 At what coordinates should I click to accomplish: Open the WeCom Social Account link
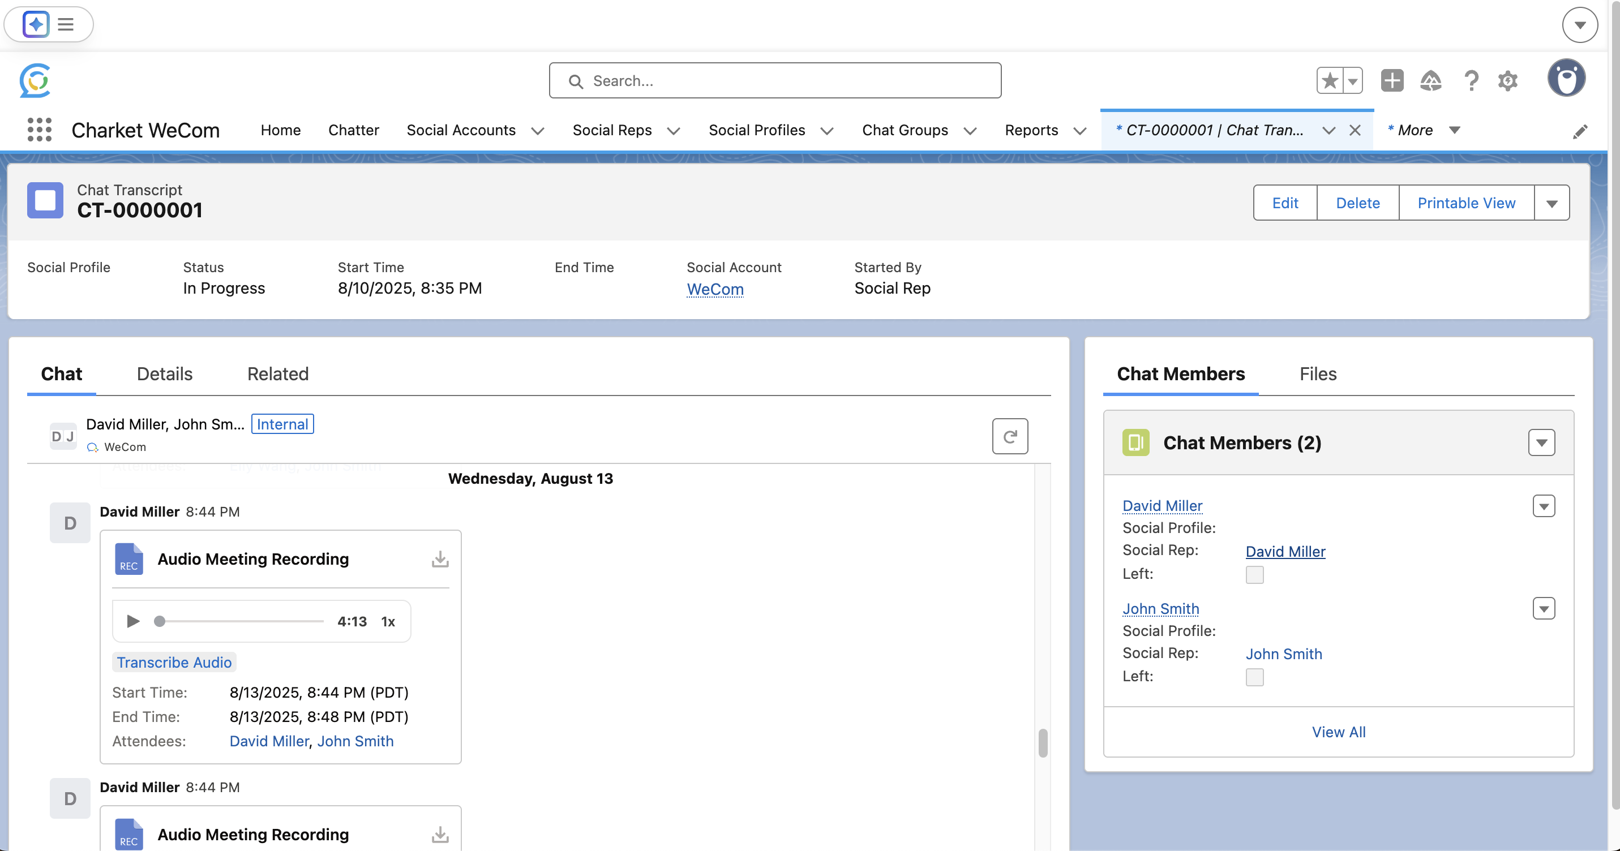point(715,289)
